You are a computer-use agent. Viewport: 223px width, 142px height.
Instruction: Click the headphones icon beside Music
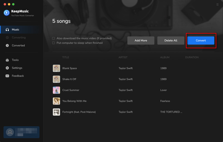pyautogui.click(x=7, y=30)
